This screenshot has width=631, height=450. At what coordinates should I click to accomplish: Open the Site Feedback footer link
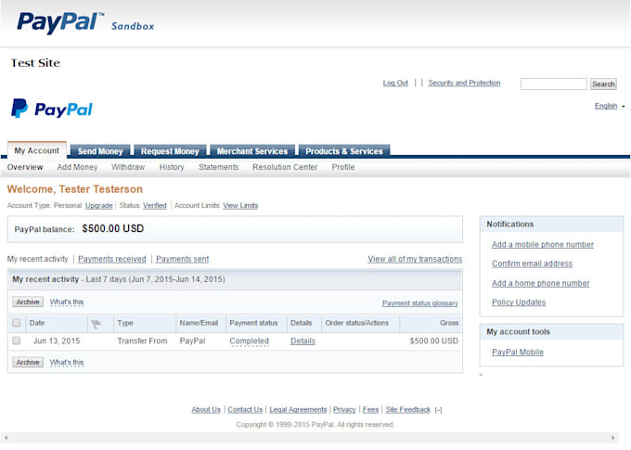(407, 410)
